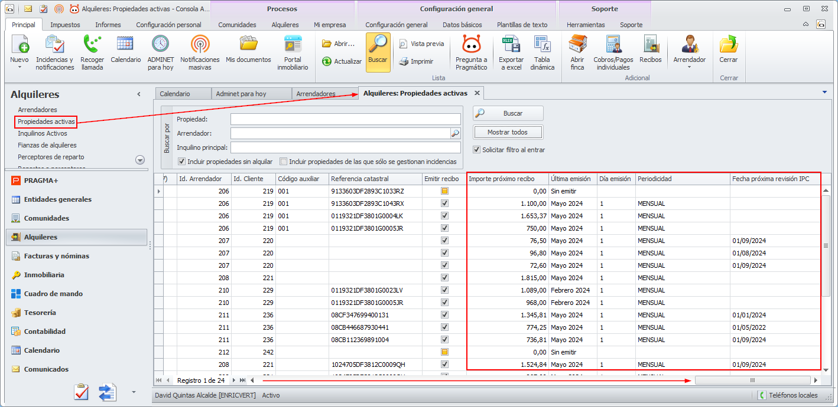Collapse the Alquileres side panel
Image resolution: width=838 pixels, height=407 pixels.
point(139,94)
